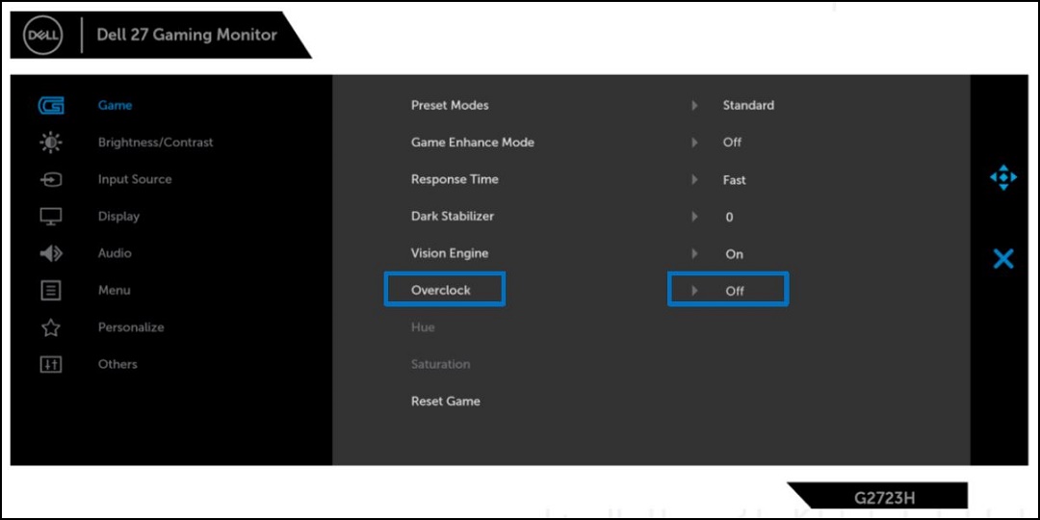This screenshot has width=1040, height=520.
Task: Select the Display monitor icon
Action: coord(51,217)
